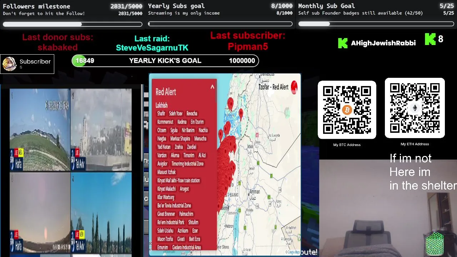Screen dimensions: 457x257
Task: Select the Kedma alert tag
Action: pos(182,122)
